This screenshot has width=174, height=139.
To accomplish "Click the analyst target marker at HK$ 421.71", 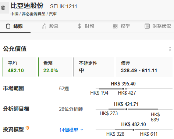I will point(126,109).
